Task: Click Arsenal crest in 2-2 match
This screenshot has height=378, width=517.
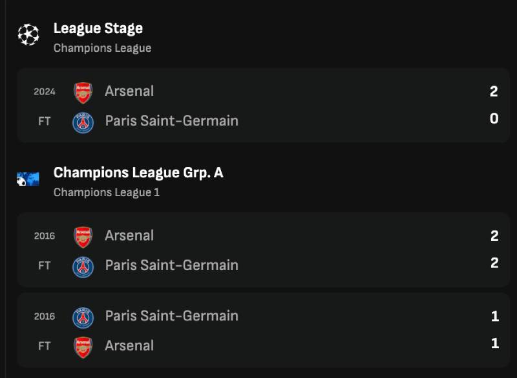Action: [x=83, y=236]
